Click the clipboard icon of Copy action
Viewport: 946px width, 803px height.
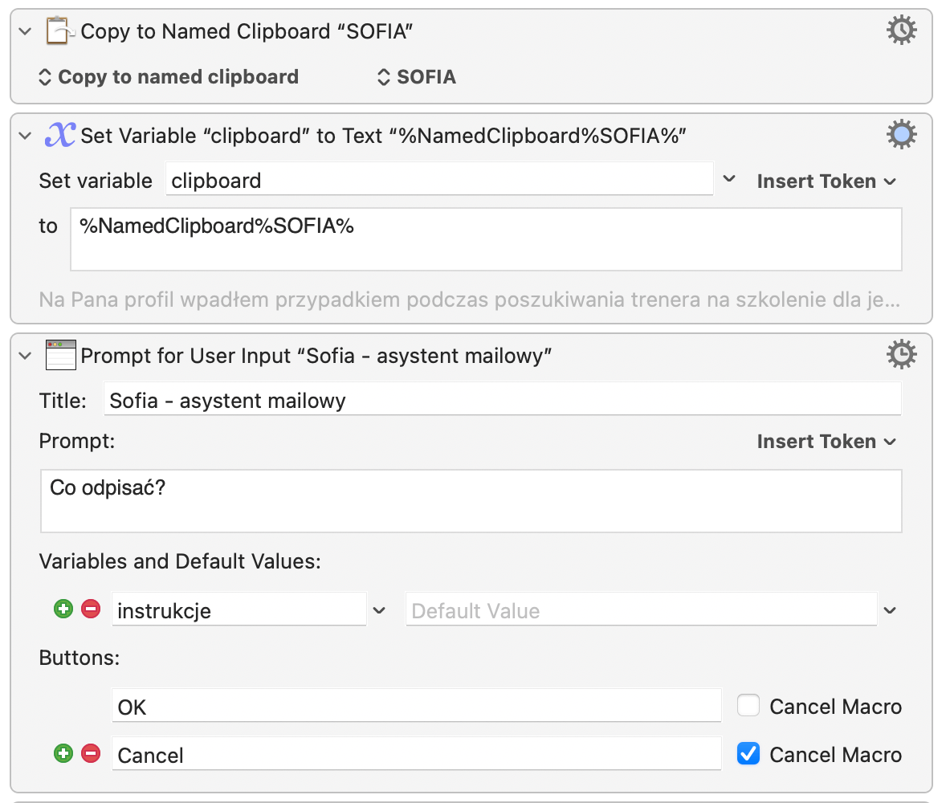tap(59, 31)
